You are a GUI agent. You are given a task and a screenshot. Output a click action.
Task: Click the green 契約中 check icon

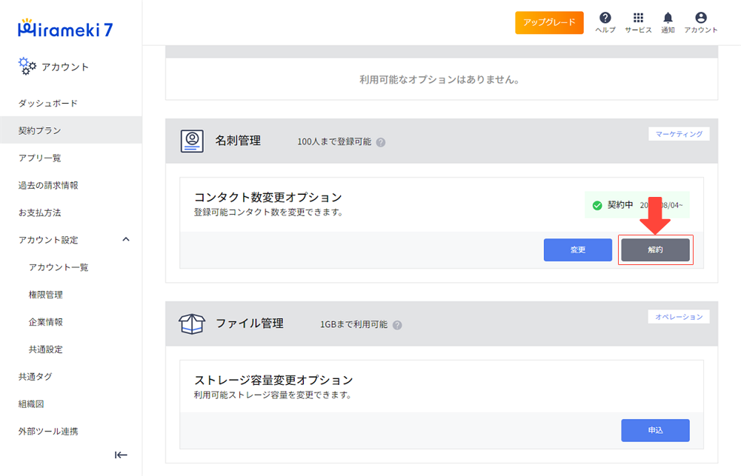(x=597, y=205)
